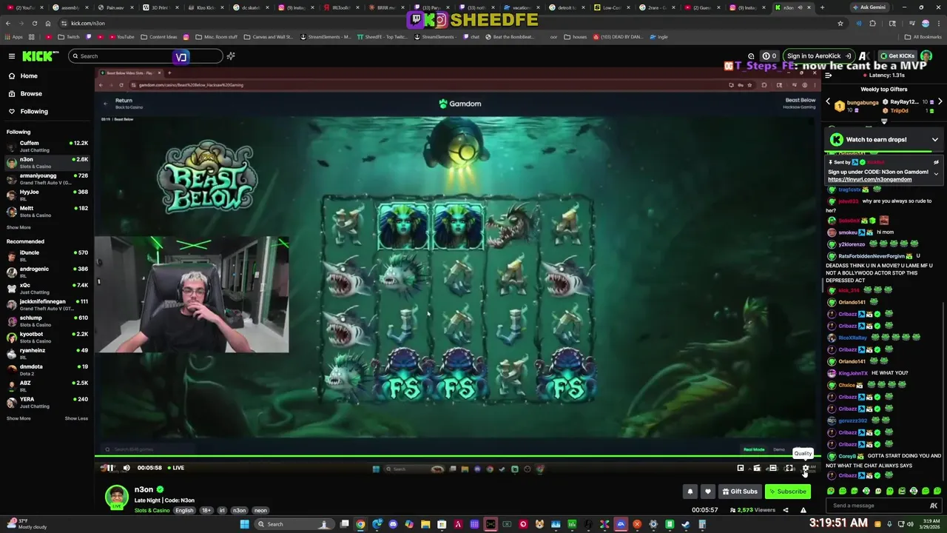The width and height of the screenshot is (947, 533).
Task: Click the KICK logo
Action: (x=36, y=56)
